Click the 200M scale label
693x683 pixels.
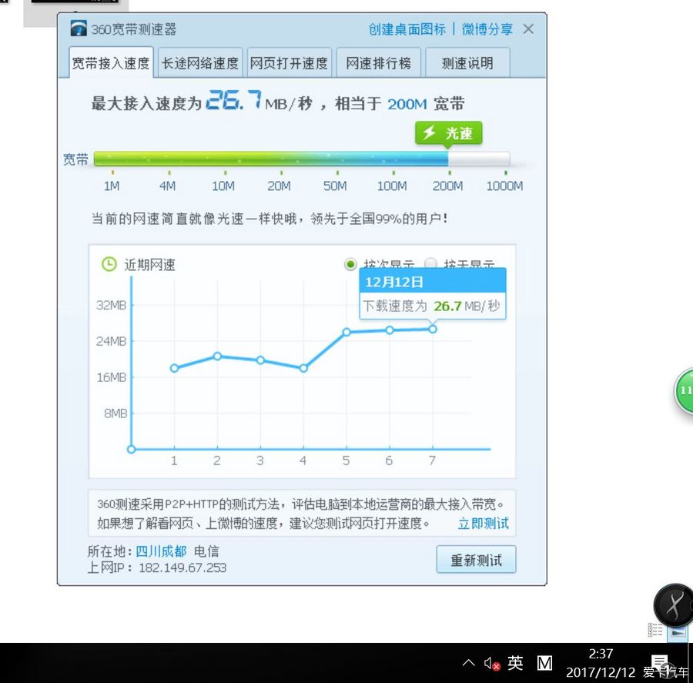[447, 186]
